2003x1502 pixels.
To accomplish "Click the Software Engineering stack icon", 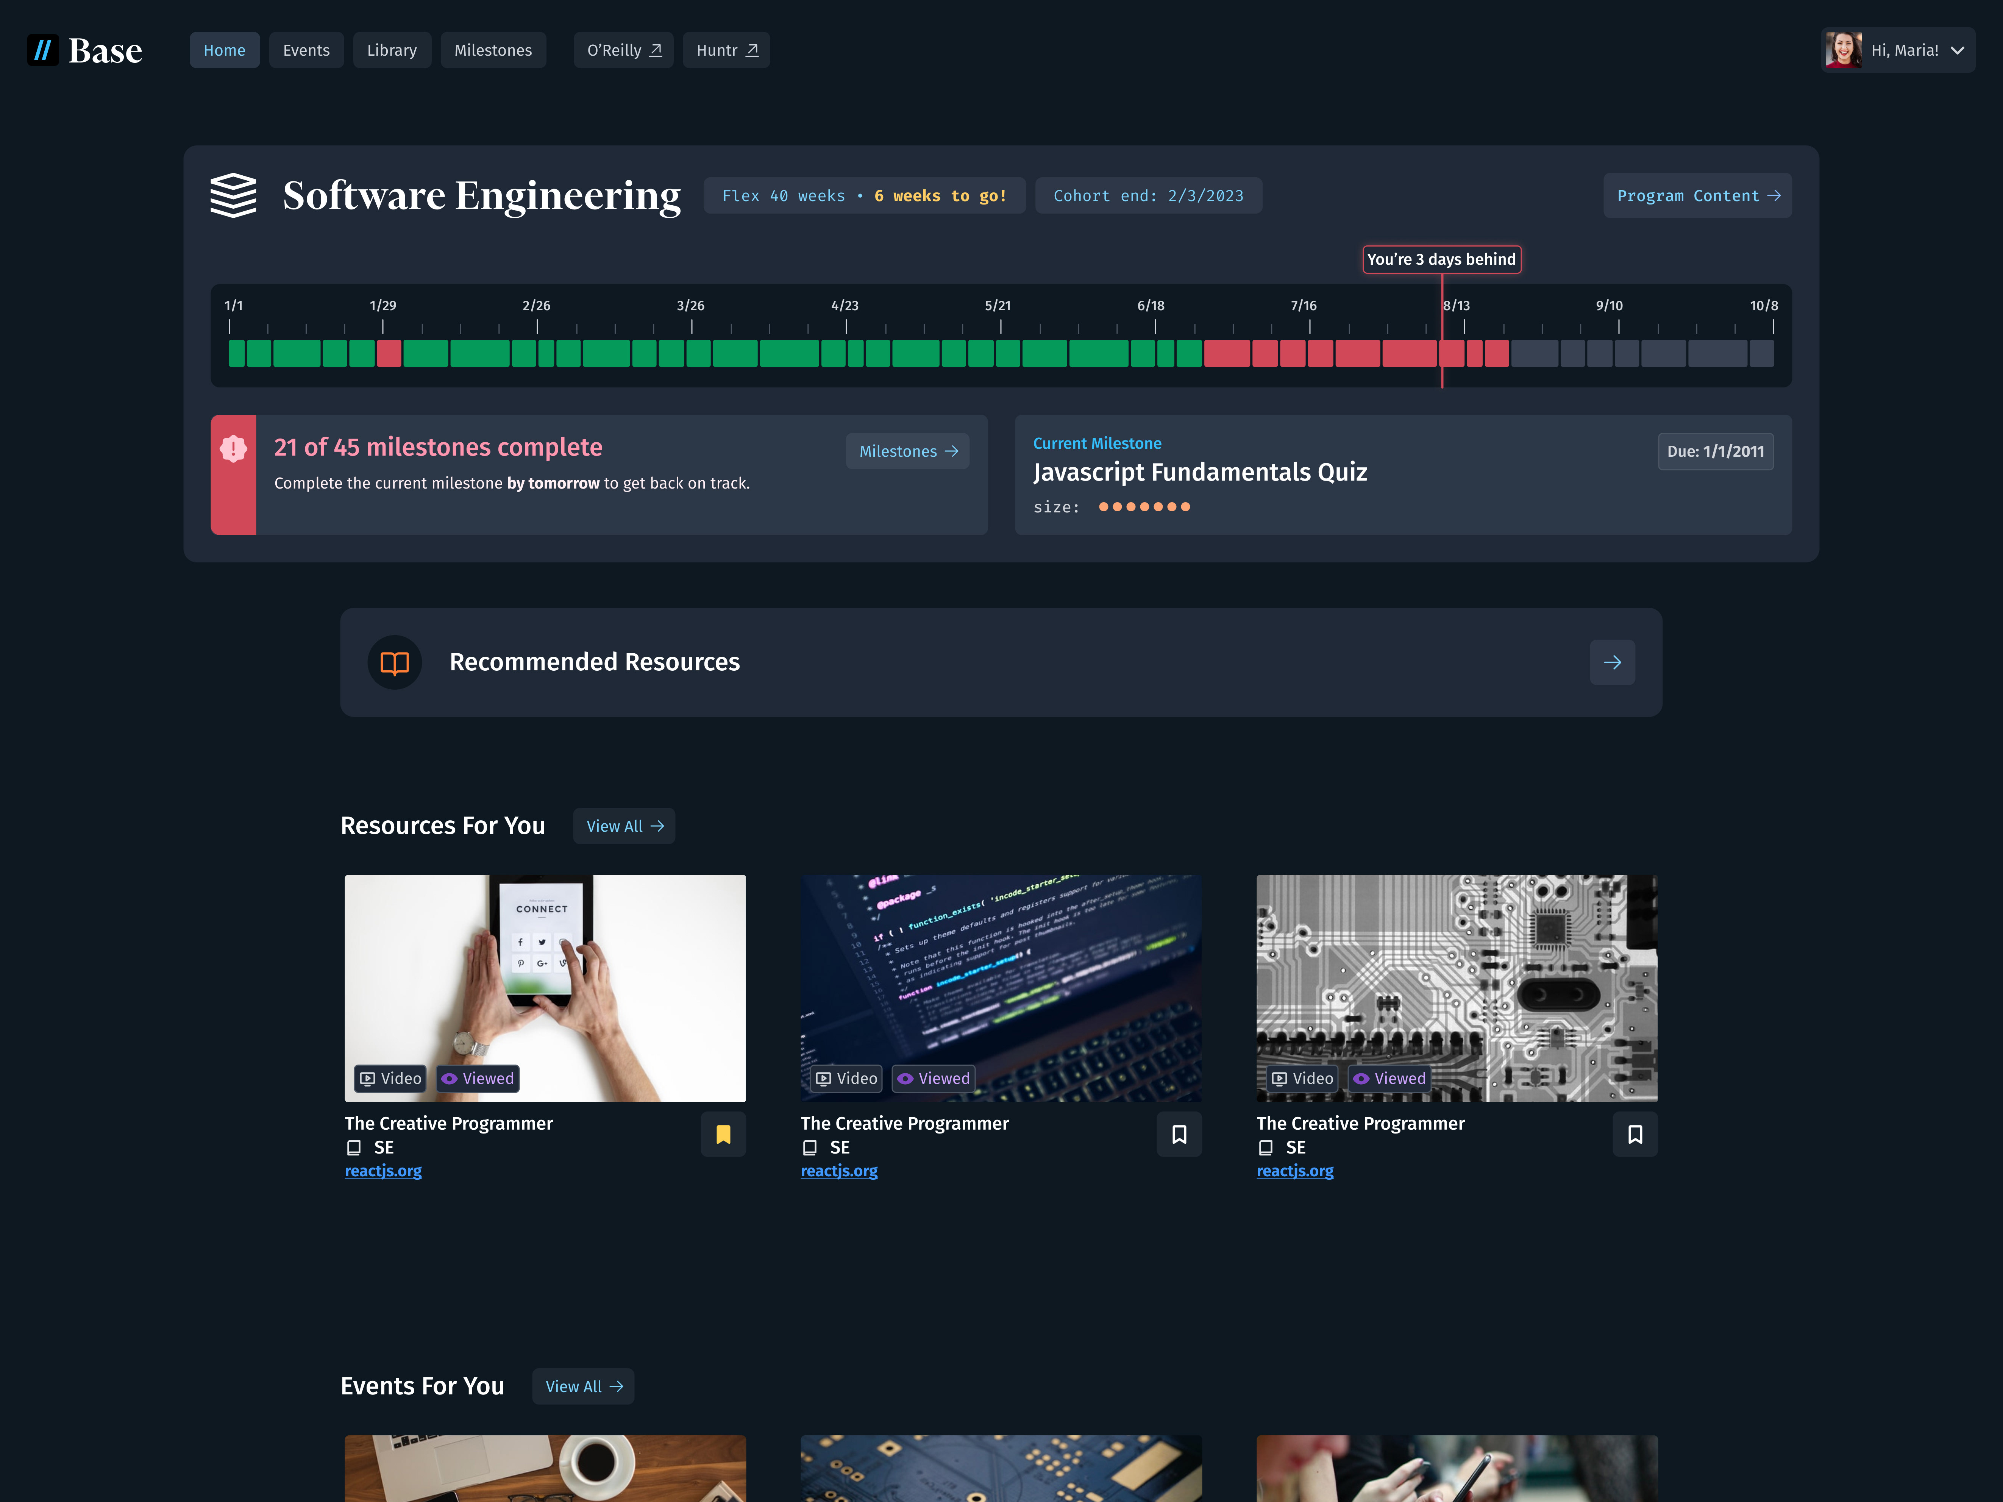I will [234, 195].
